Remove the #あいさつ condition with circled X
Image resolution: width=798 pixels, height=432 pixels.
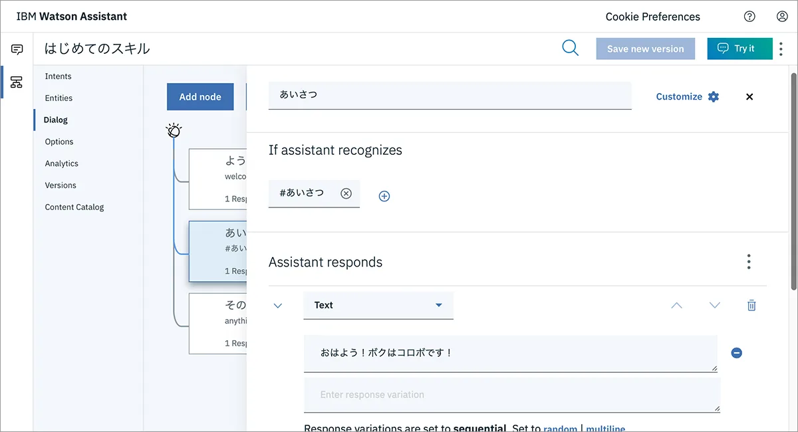pos(346,193)
